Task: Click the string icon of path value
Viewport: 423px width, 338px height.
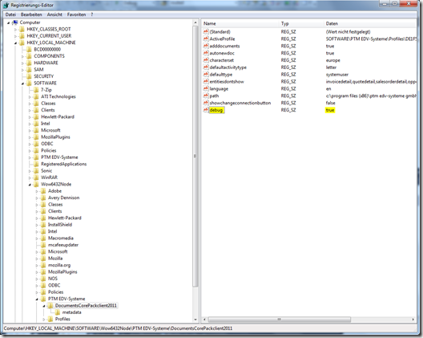Action: pyautogui.click(x=206, y=96)
